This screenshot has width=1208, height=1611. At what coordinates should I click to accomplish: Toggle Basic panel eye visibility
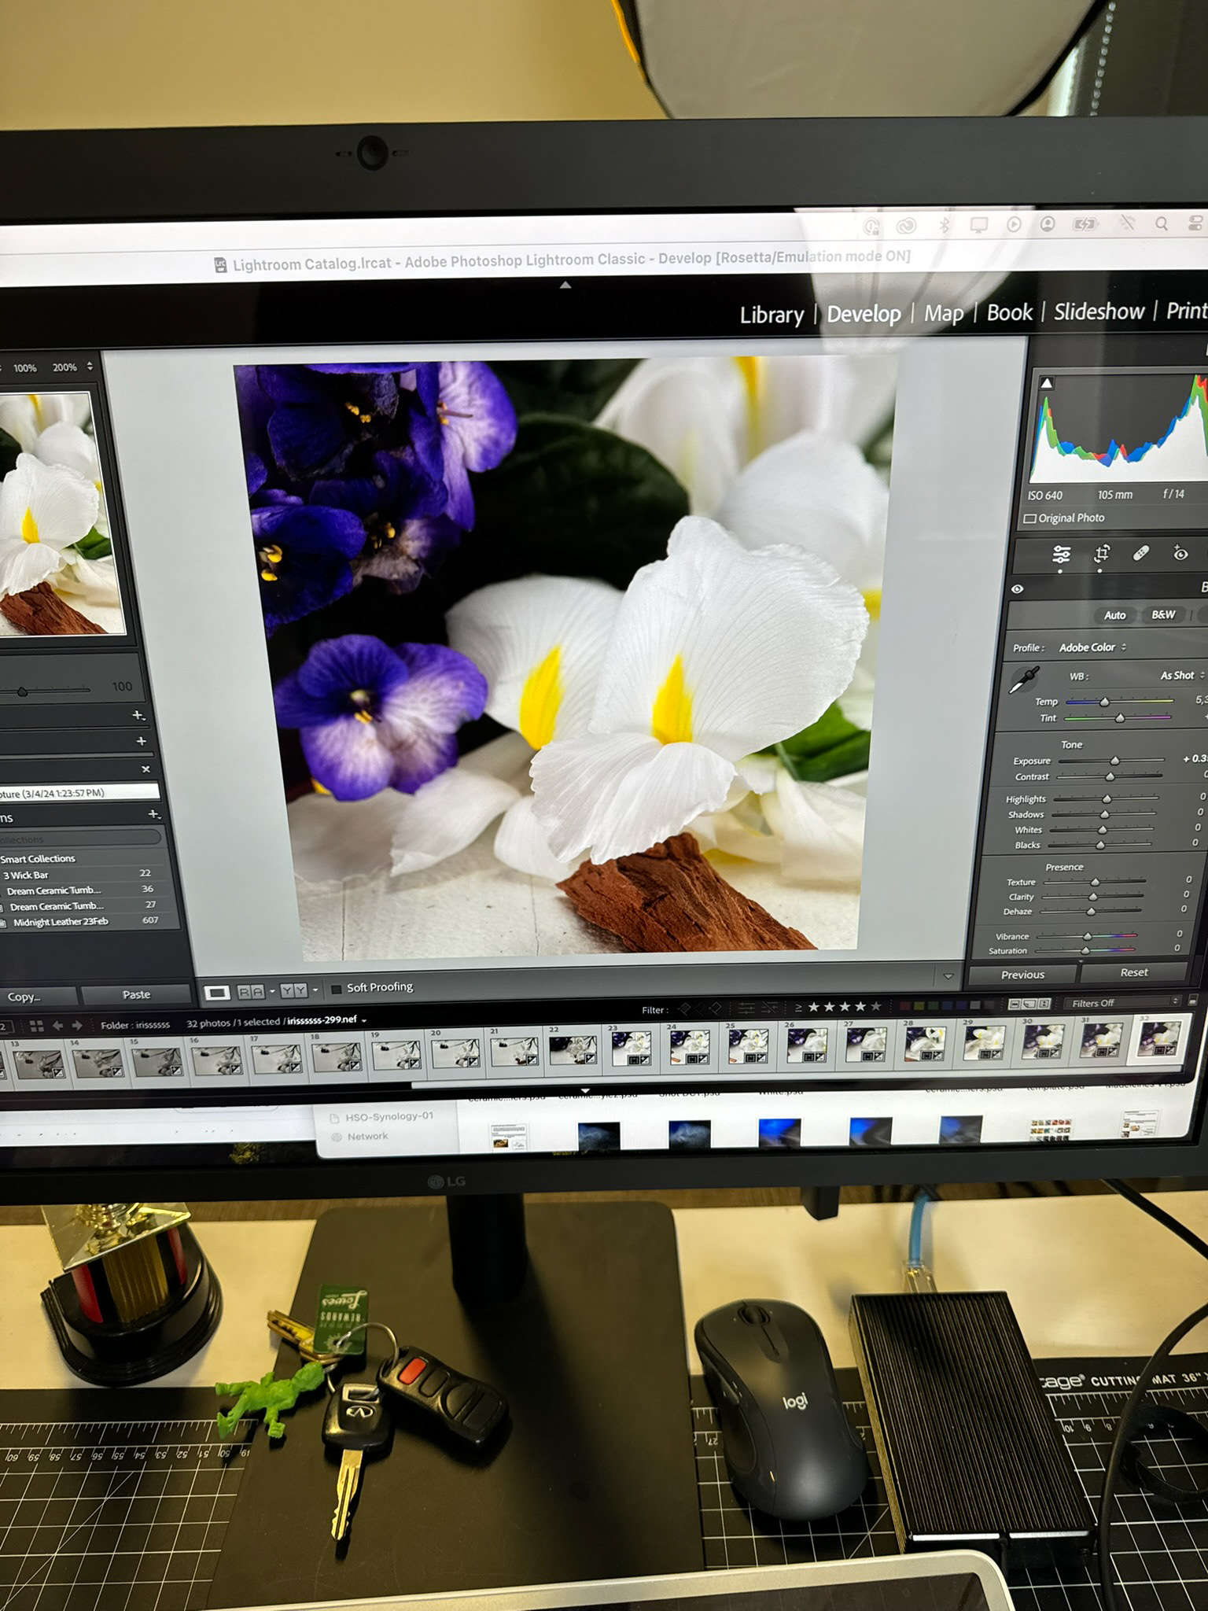[x=1017, y=589]
